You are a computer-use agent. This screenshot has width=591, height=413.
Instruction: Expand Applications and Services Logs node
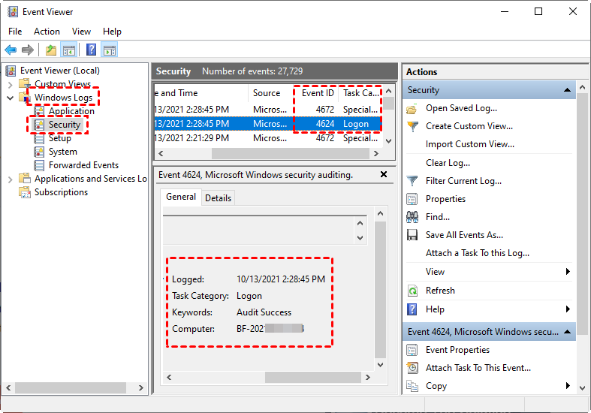pos(11,179)
